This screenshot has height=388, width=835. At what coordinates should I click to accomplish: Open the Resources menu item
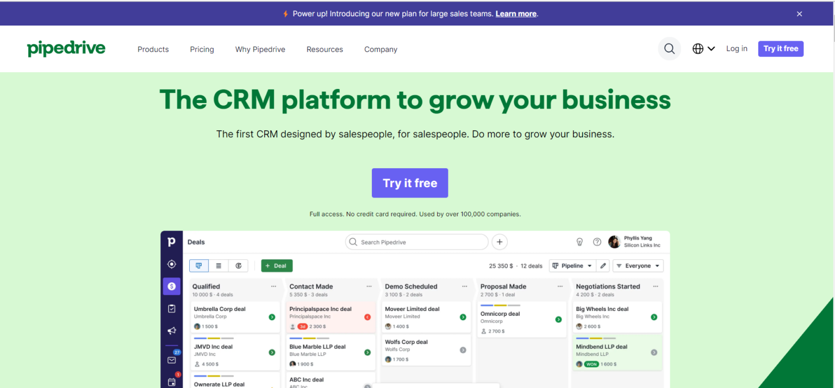[325, 49]
